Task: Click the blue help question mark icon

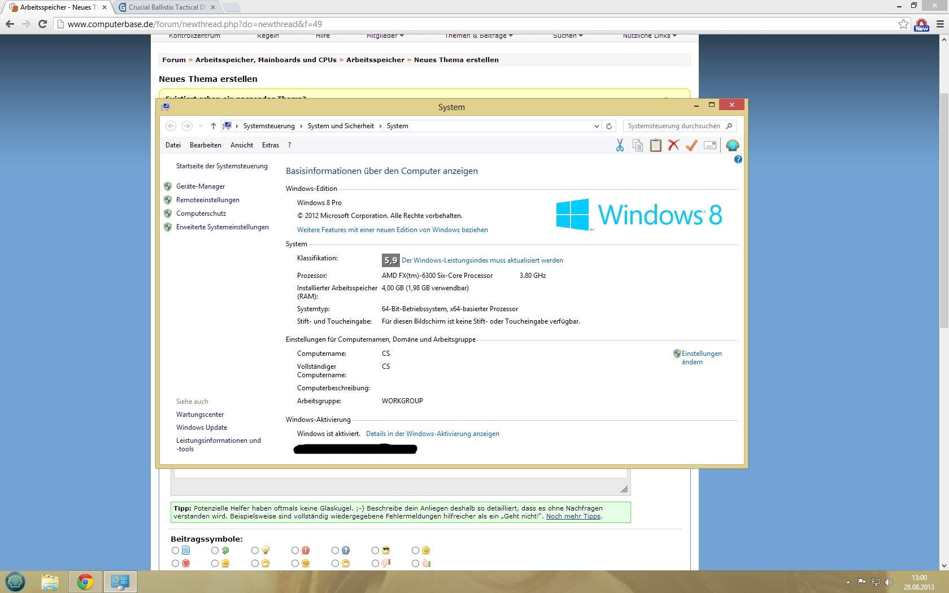Action: point(738,159)
